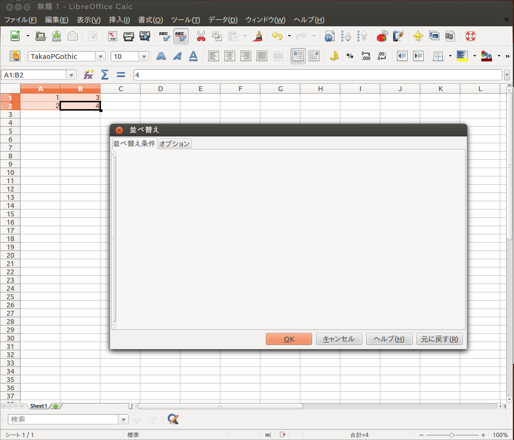Open the Function Wizard icon
This screenshot has width=514, height=440.
pyautogui.click(x=88, y=75)
